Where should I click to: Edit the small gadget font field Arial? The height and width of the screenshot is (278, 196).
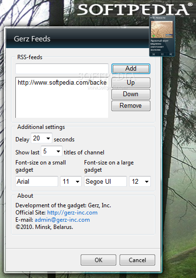click(37, 181)
